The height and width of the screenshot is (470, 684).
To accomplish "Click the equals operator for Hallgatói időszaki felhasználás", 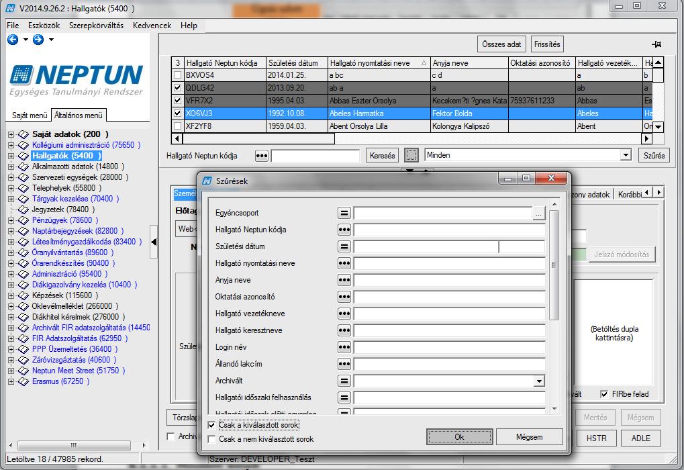I will pos(344,397).
